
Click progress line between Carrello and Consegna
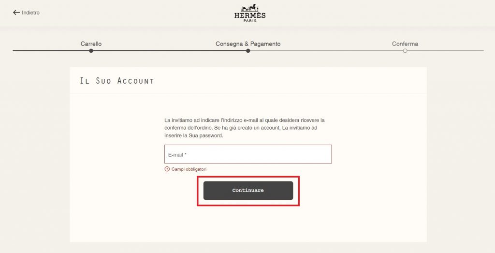pos(169,51)
